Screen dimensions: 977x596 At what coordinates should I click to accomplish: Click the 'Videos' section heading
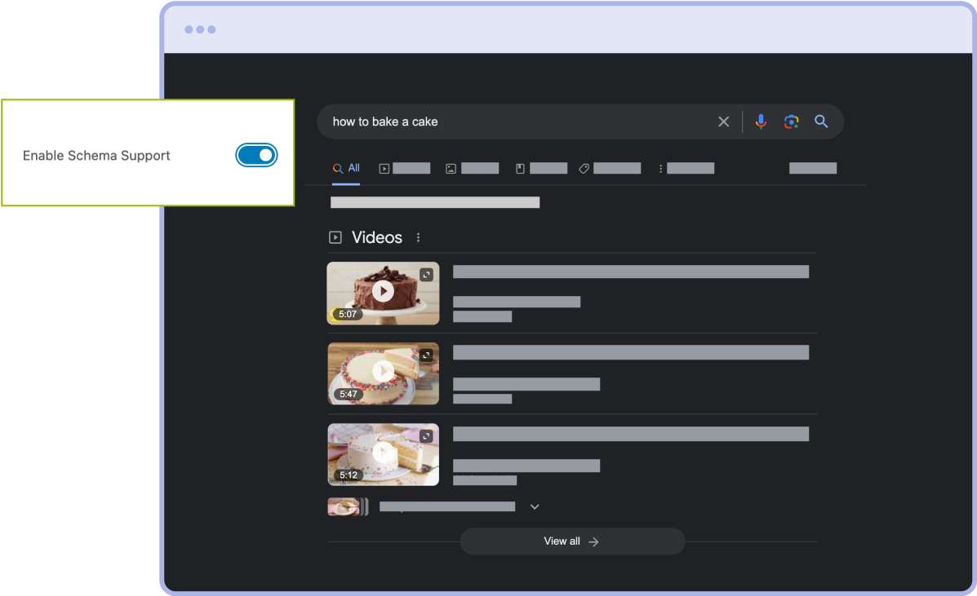coord(377,237)
